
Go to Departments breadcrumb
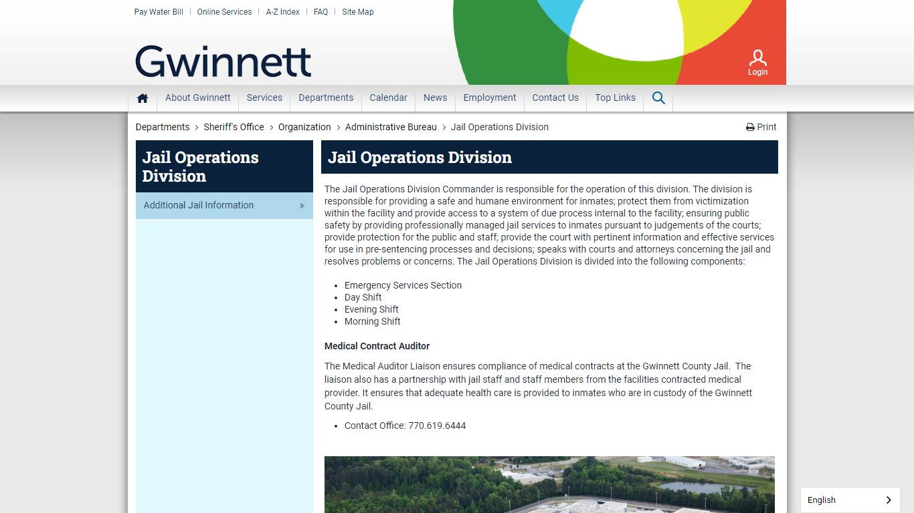163,127
